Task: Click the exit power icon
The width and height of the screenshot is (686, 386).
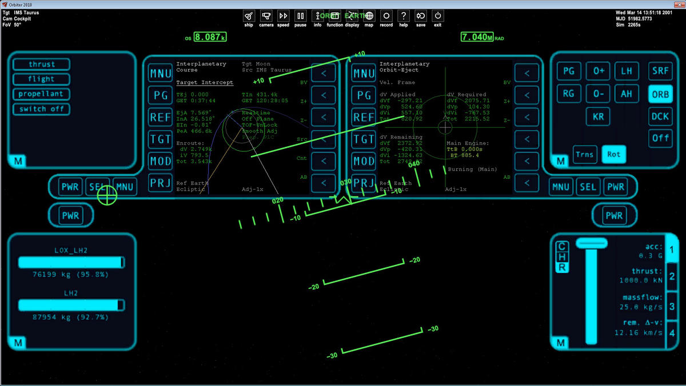Action: pyautogui.click(x=438, y=16)
